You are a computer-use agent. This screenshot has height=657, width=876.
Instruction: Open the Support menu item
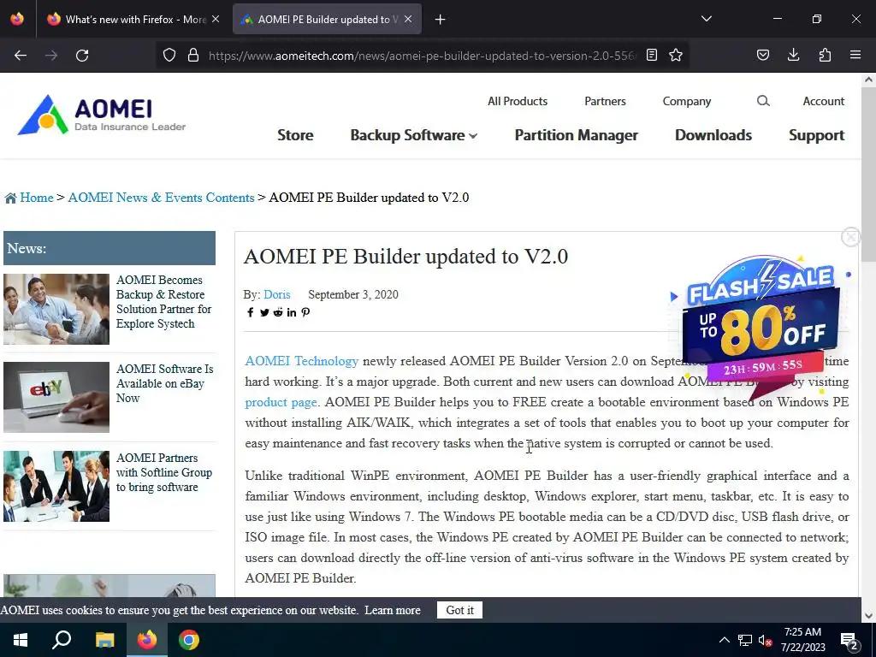[x=816, y=135]
